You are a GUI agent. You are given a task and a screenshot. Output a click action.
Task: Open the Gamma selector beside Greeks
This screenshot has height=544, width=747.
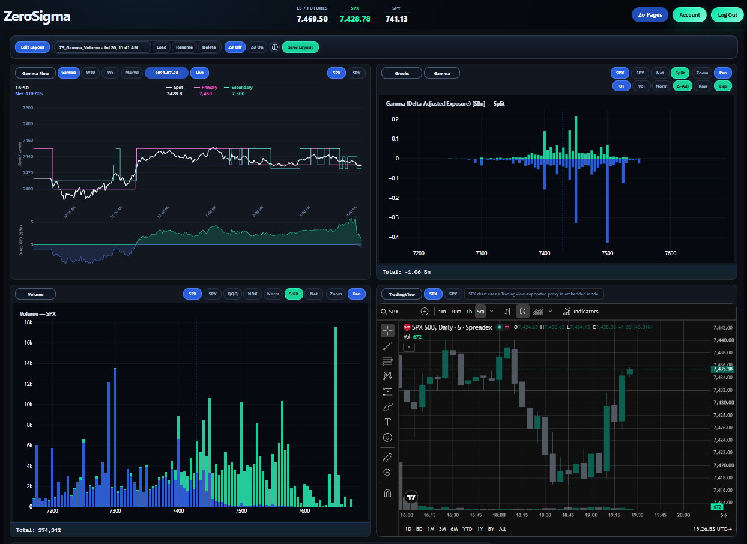click(441, 73)
